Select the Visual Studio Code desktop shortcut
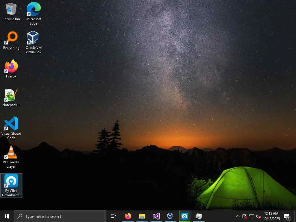This screenshot has width=296, height=222. coord(11,128)
